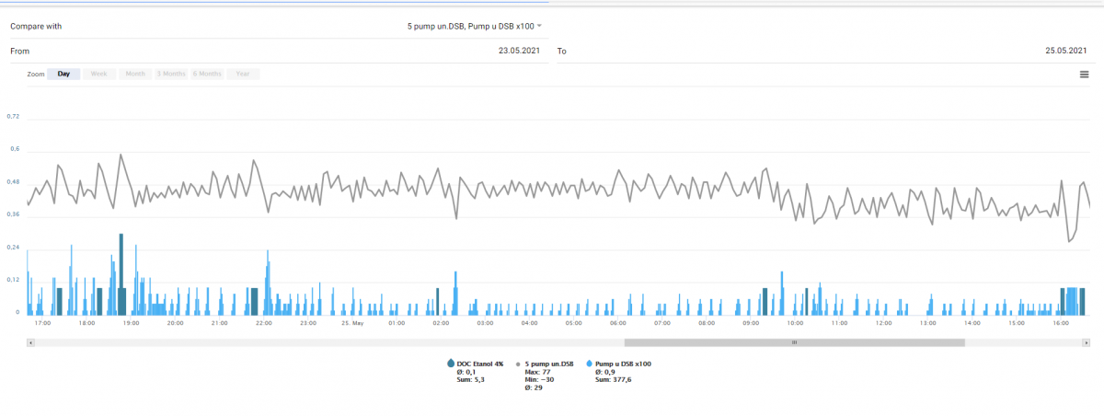This screenshot has height=416, width=1104.
Task: Click the '25. May' axis label
Action: tap(353, 324)
